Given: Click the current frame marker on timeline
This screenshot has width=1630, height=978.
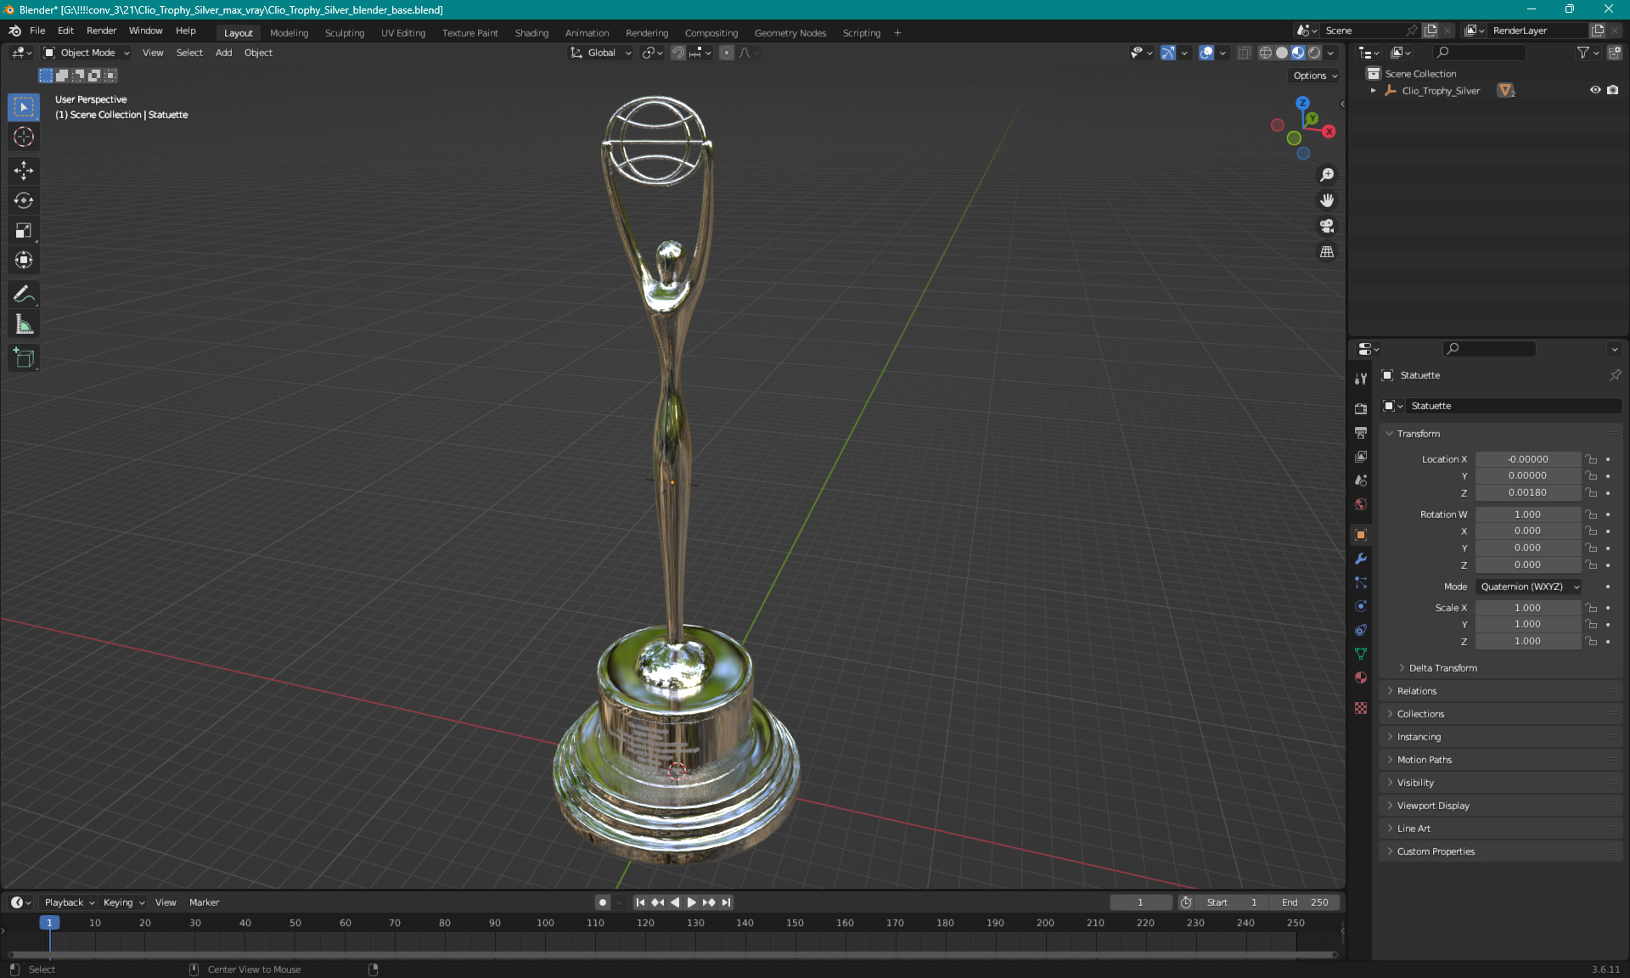Looking at the screenshot, I should tap(49, 923).
